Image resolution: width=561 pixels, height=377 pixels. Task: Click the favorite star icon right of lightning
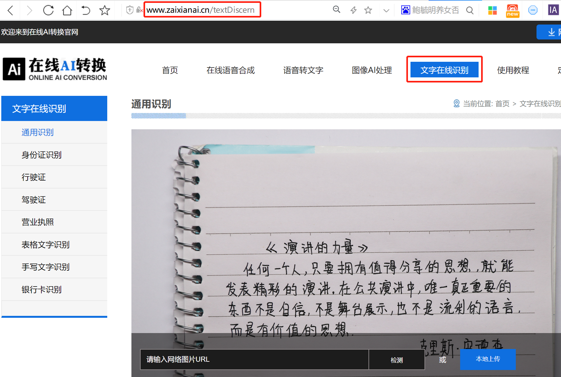click(x=368, y=10)
